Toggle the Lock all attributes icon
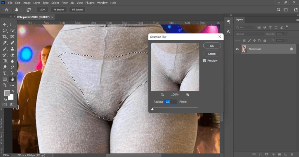Screen dimensions: 299x157 click(x=265, y=40)
